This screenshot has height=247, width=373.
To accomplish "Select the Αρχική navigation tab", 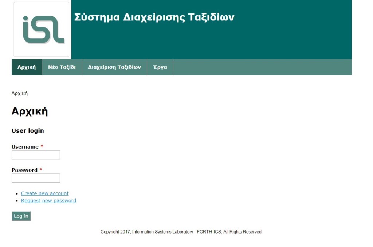I will tap(27, 67).
